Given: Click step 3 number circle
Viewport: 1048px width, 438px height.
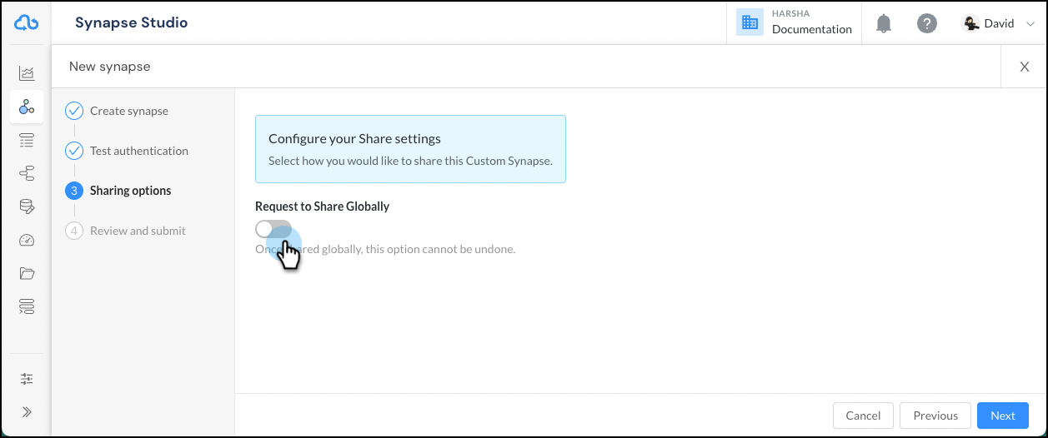Looking at the screenshot, I should (74, 191).
